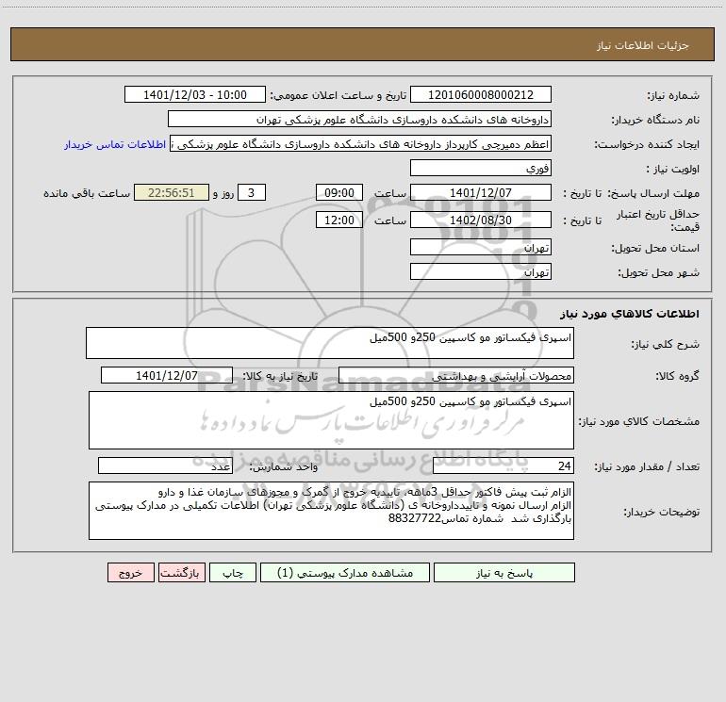Click the نام دستگاه خریدار field
Viewport: 726px width, 702px height.
[x=359, y=120]
